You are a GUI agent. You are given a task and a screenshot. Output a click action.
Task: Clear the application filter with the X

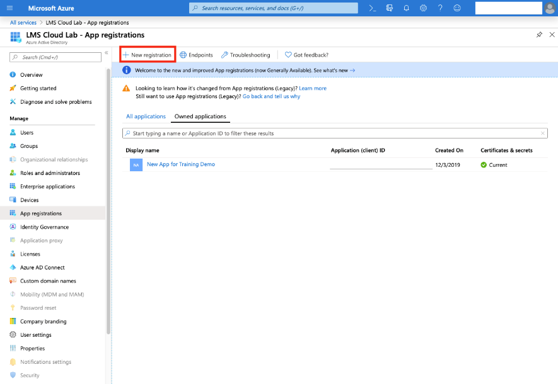[543, 133]
